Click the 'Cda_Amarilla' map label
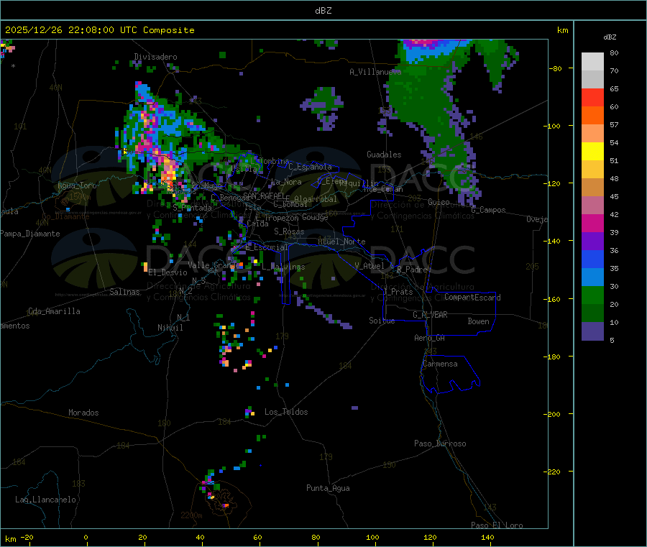 tap(54, 311)
